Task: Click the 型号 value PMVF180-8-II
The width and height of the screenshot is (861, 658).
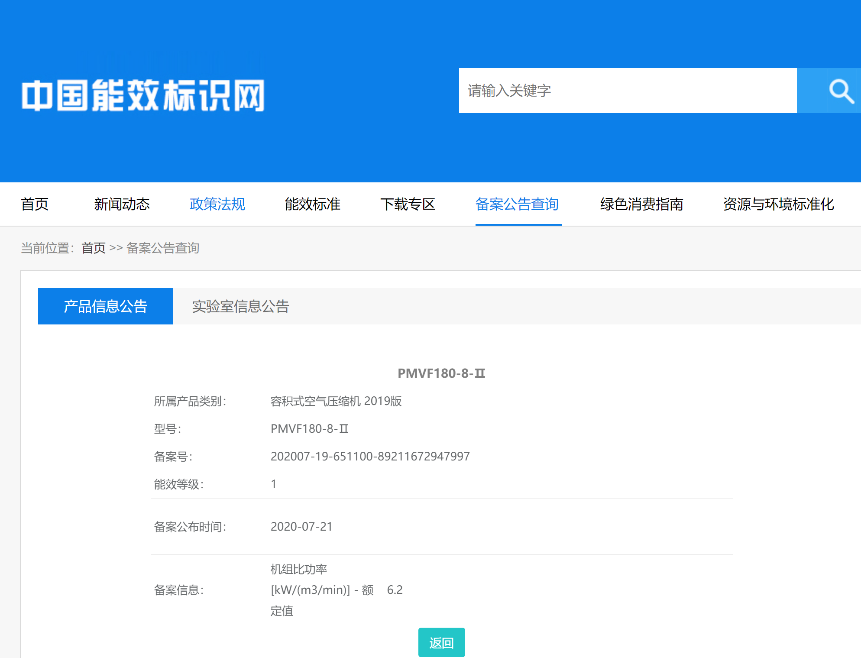Action: [309, 429]
